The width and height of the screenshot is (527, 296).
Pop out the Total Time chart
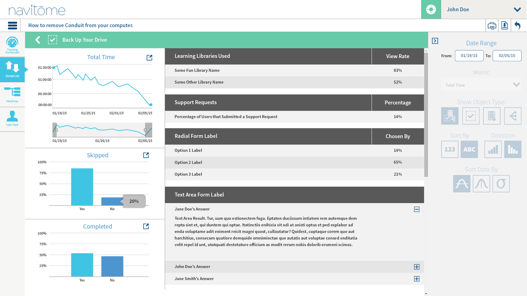pos(149,58)
